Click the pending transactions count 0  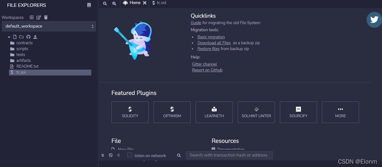coord(119,155)
